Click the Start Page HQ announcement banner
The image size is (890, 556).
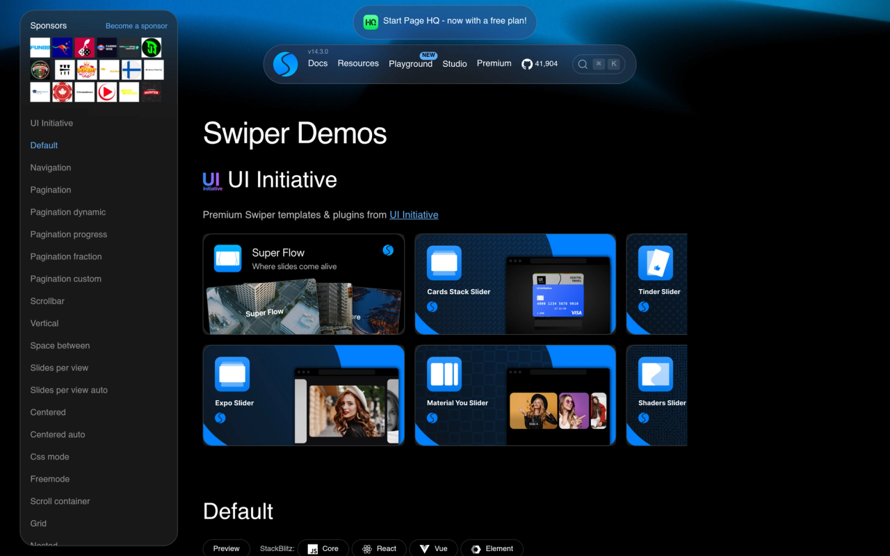click(445, 22)
